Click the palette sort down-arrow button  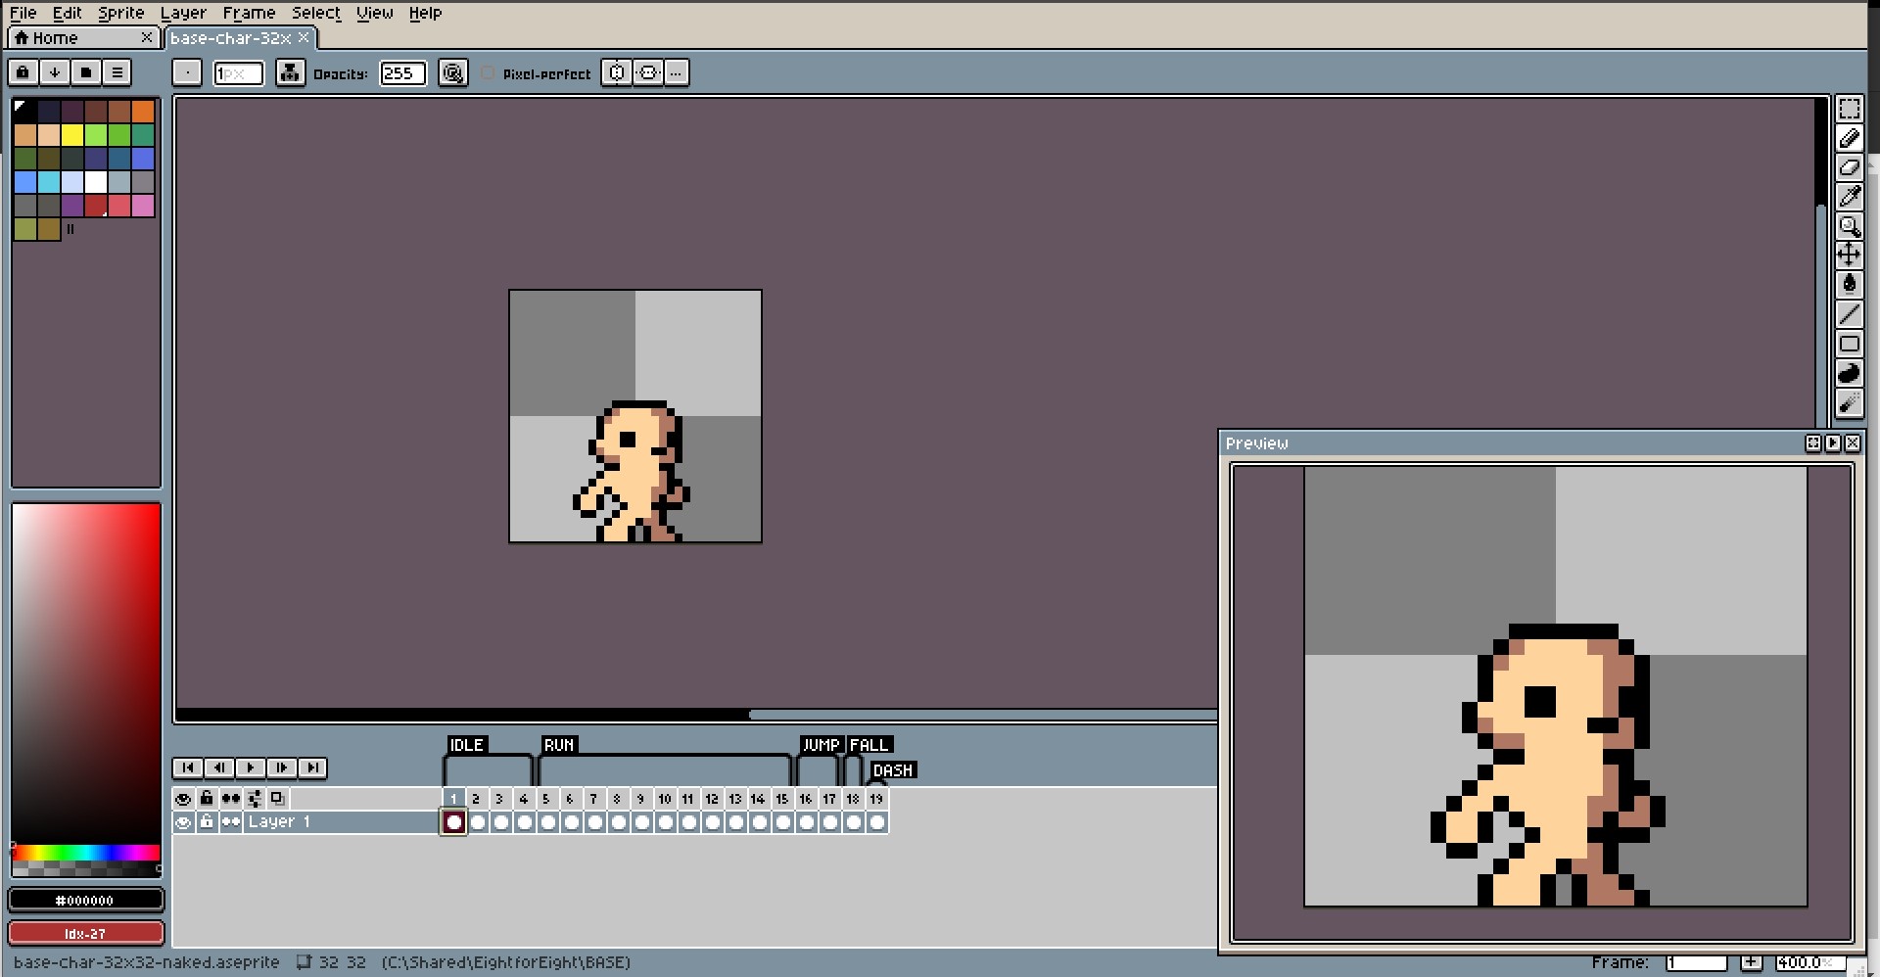point(55,72)
